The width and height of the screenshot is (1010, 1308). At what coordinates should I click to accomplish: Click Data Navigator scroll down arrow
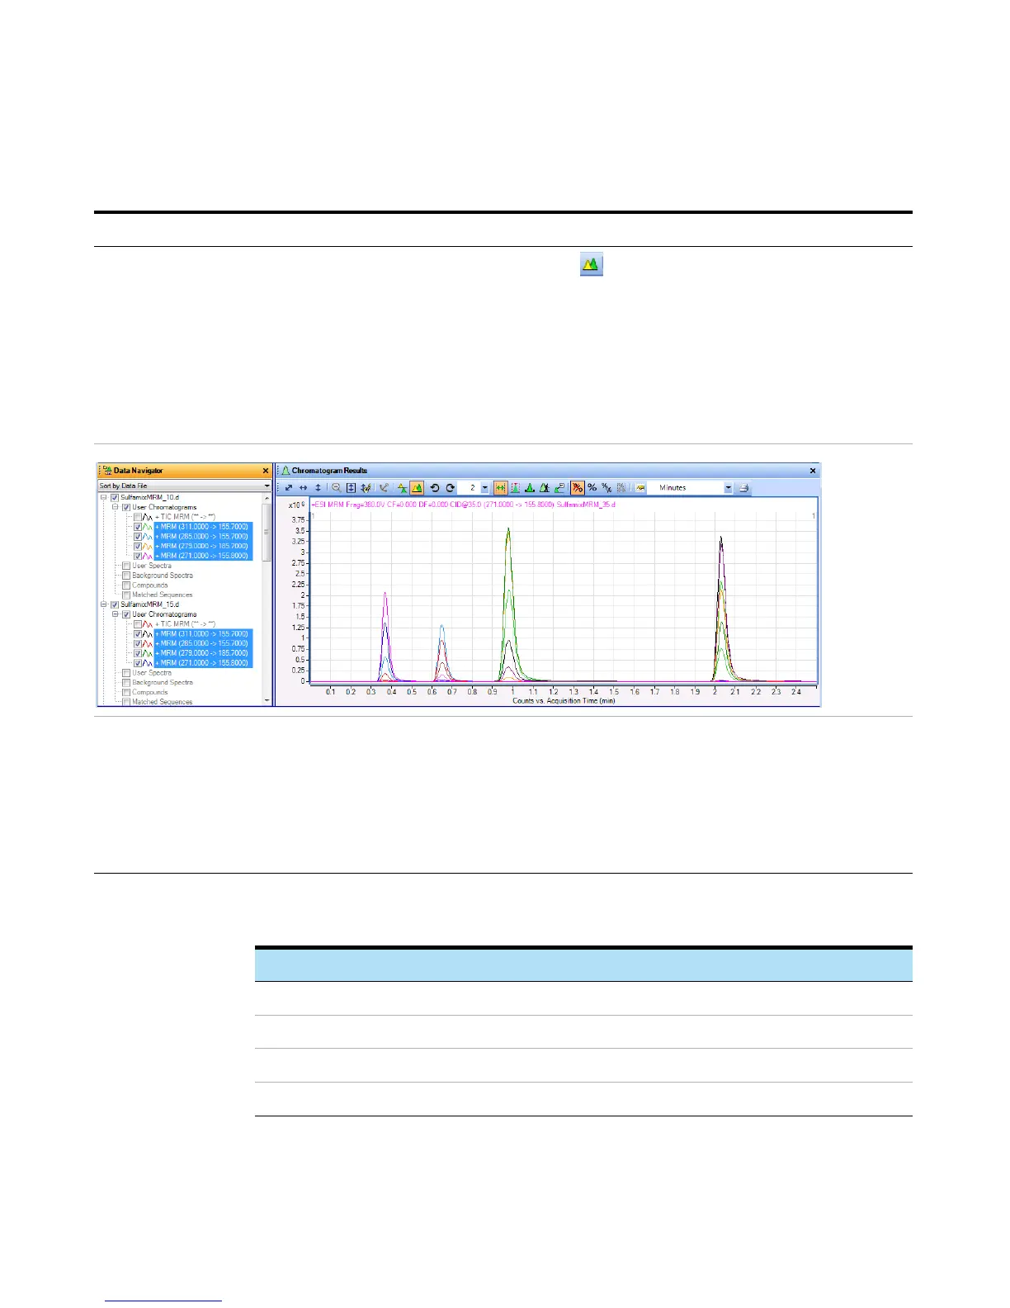coord(267,700)
